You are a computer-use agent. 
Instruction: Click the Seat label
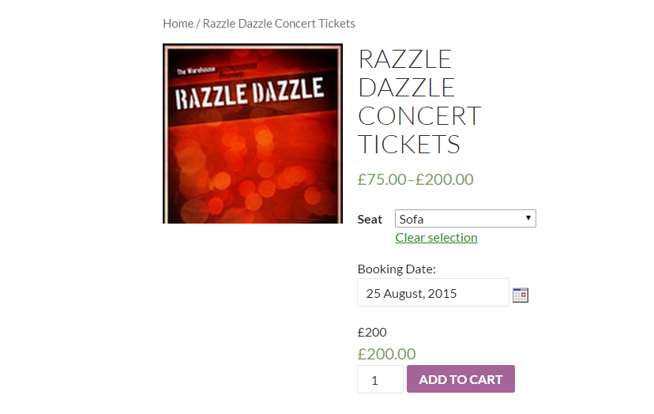coord(370,220)
